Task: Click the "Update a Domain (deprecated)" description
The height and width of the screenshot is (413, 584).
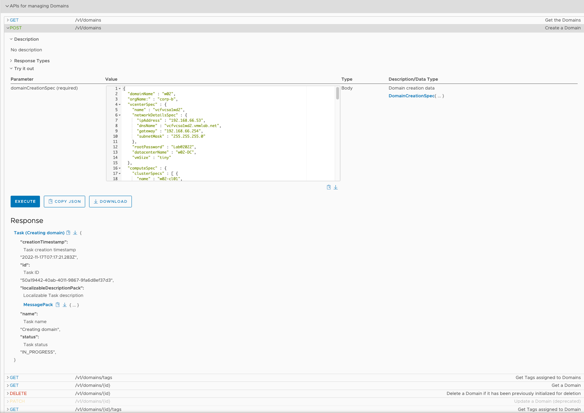Action: (547, 401)
